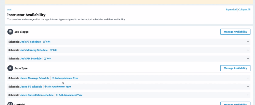Expand Jane's PT schedule row chevron
The width and height of the screenshot is (255, 105).
click(248, 86)
